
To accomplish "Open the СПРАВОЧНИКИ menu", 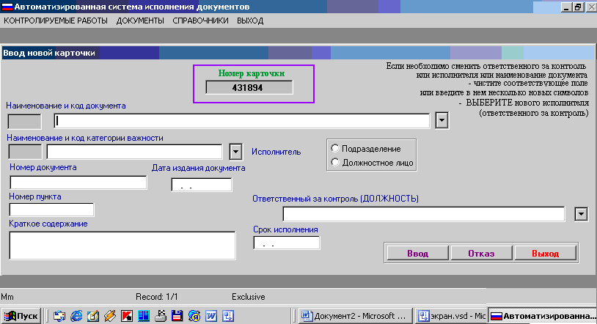I will (x=200, y=21).
